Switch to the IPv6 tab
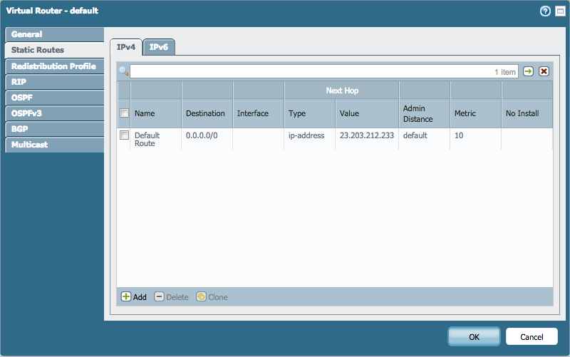Screen dimensions: 570x357 [159, 47]
